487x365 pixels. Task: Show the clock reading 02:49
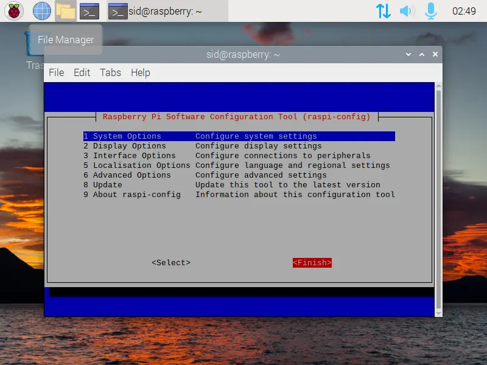point(464,11)
